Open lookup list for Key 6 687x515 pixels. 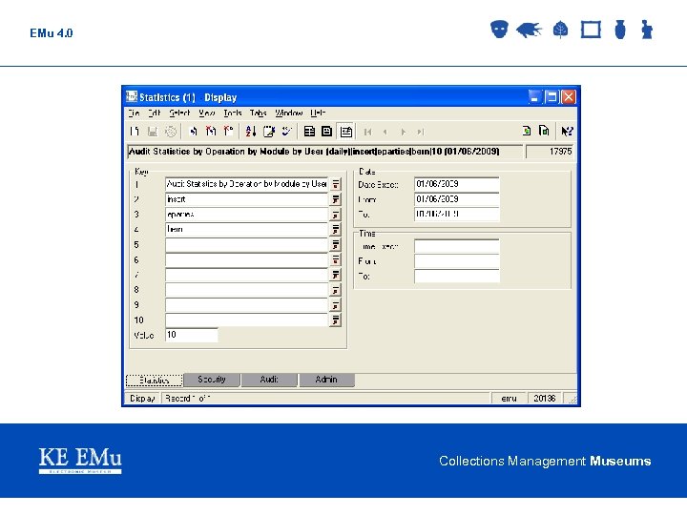[x=335, y=259]
